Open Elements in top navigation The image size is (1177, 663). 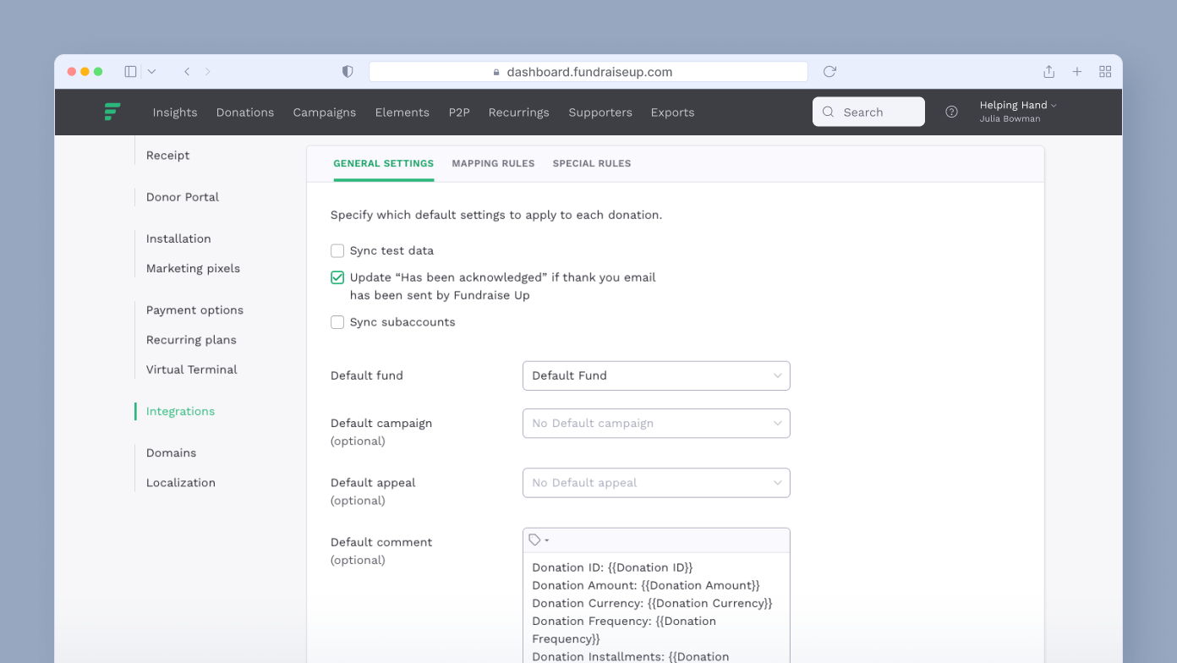click(x=402, y=112)
